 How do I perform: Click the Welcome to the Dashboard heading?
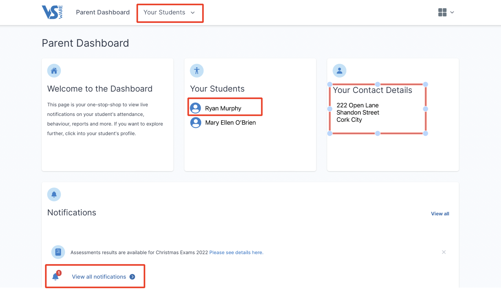(x=100, y=89)
